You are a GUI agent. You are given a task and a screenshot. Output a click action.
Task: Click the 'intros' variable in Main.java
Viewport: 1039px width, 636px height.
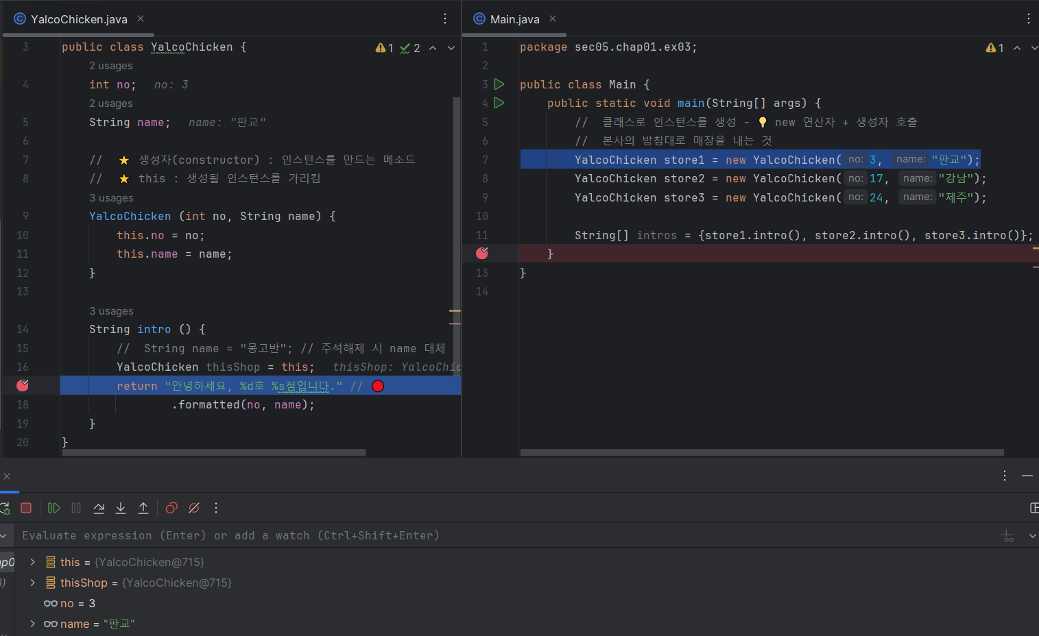(657, 236)
